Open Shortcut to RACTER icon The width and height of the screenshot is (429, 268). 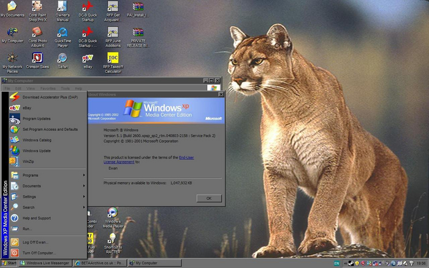tap(113, 244)
